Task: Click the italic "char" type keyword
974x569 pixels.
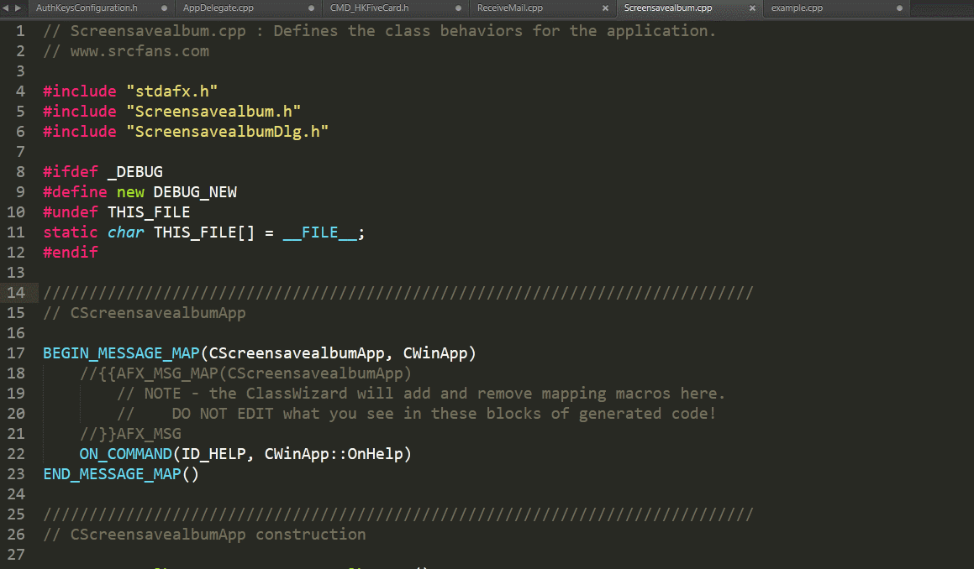Action: (x=125, y=232)
